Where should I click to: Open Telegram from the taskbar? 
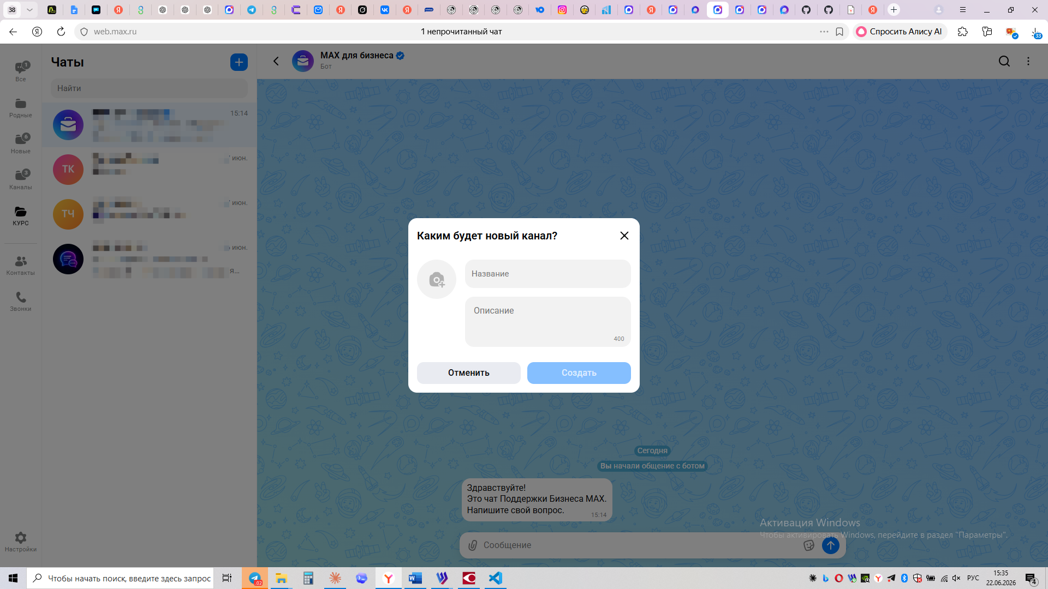(x=255, y=578)
